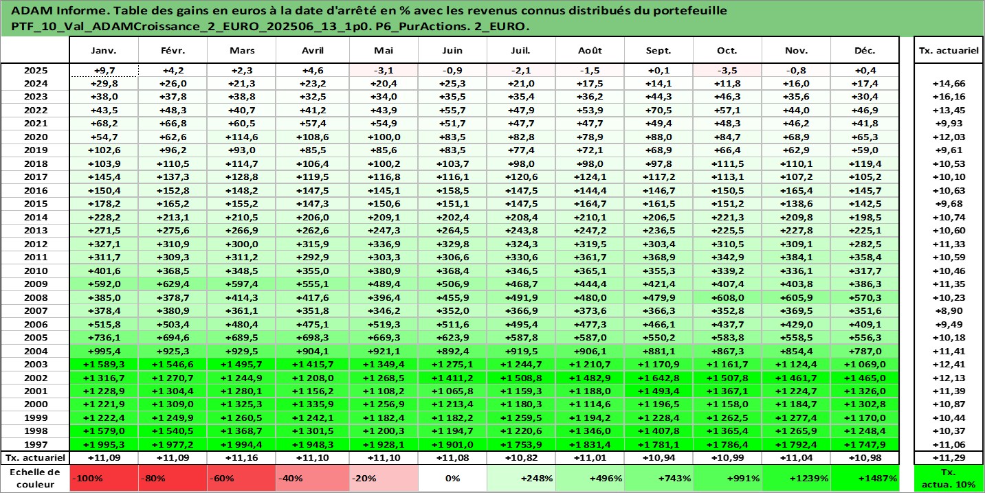985x493 pixels.
Task: Click the green 'Tx. actua. 10%' cell
Action: [949, 478]
